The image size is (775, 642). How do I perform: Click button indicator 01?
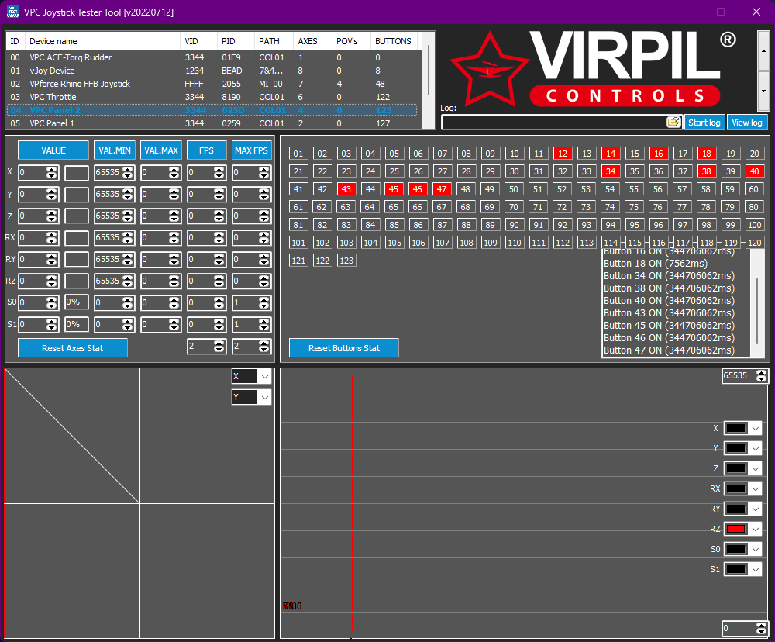[298, 154]
